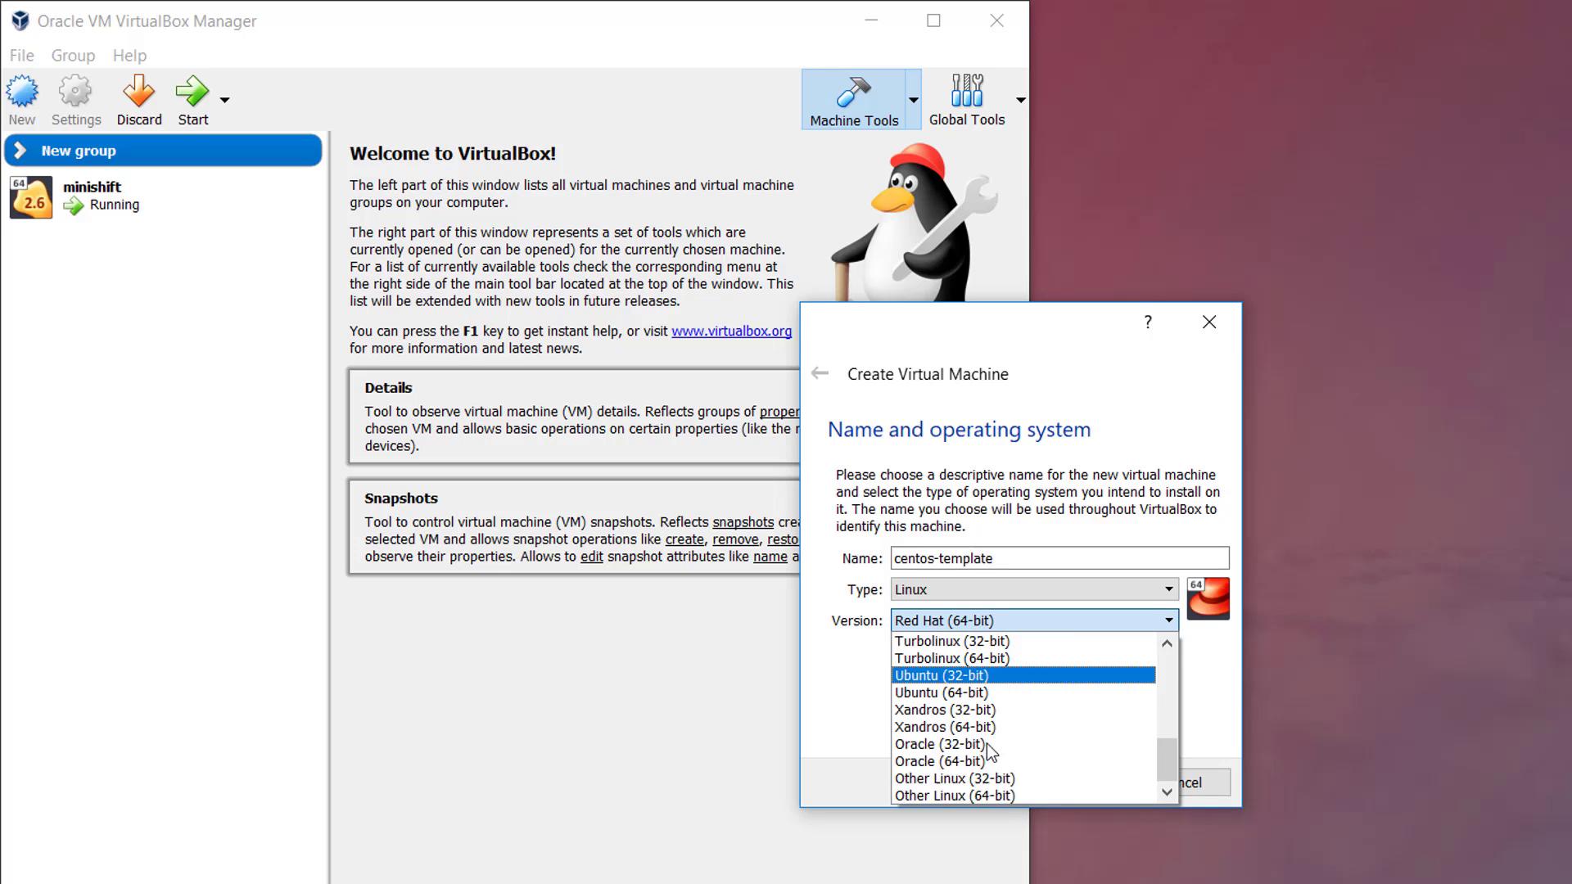The image size is (1572, 884).
Task: Click the dialog help question mark
Action: point(1148,322)
